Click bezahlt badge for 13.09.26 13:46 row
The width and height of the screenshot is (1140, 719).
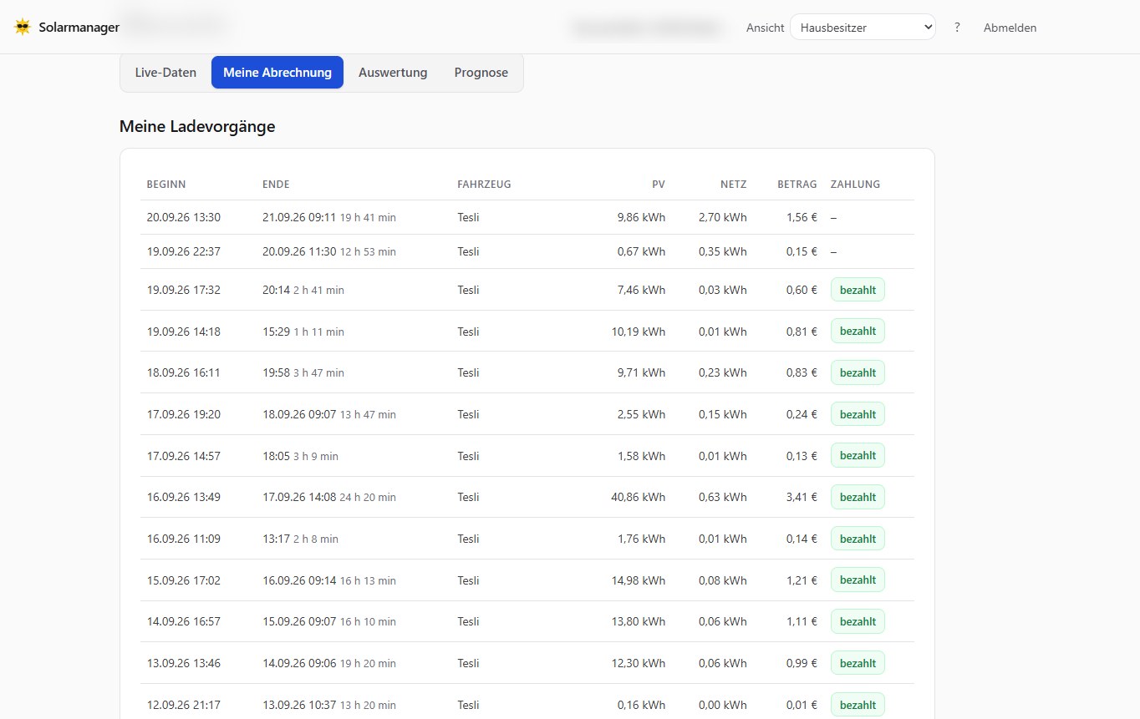[858, 663]
